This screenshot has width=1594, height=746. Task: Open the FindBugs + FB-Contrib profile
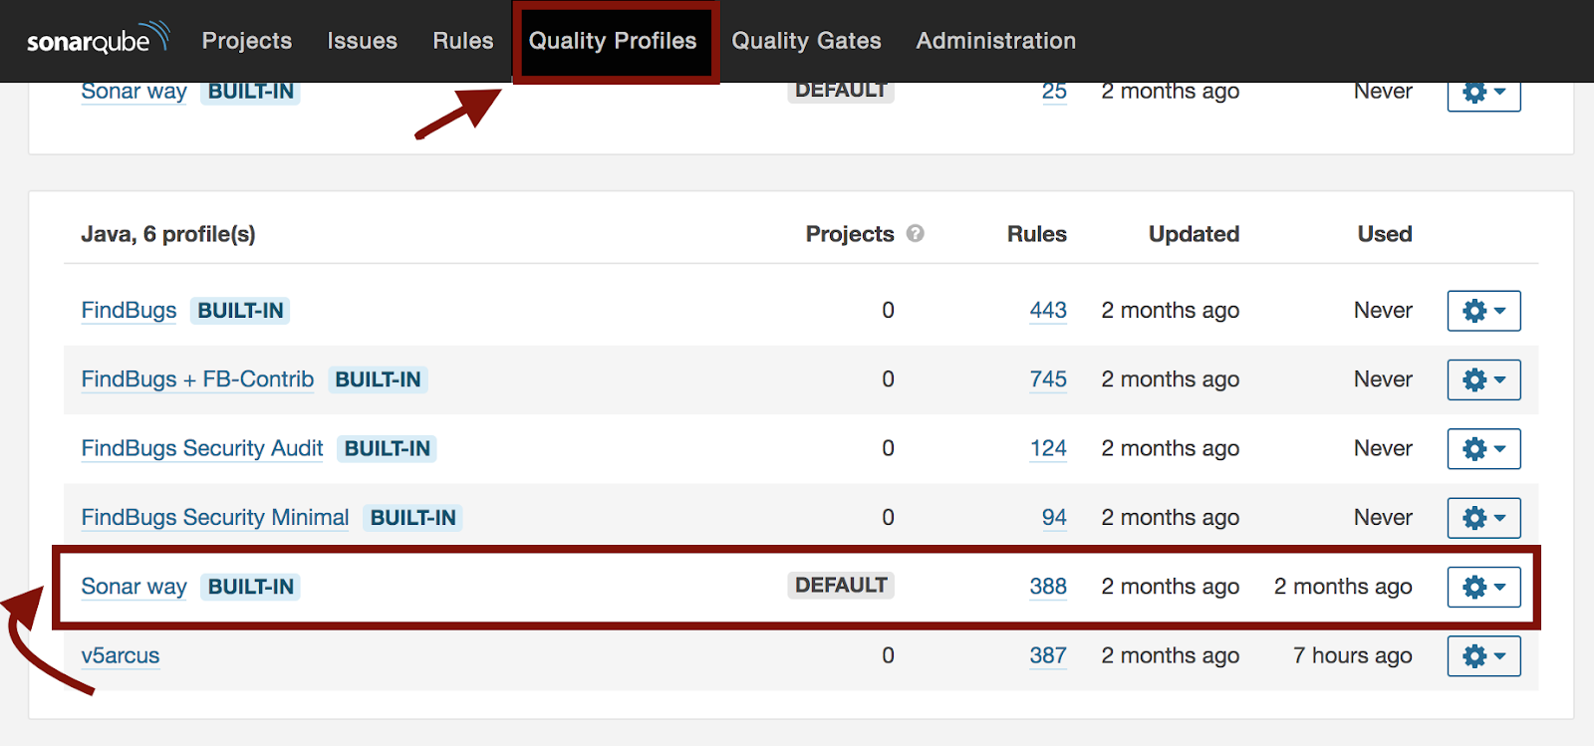tap(197, 379)
